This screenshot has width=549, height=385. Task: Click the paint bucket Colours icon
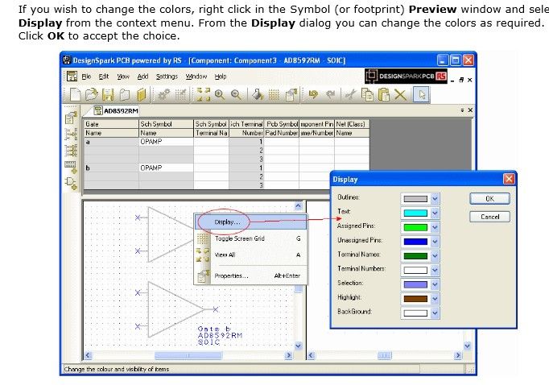pyautogui.click(x=258, y=94)
